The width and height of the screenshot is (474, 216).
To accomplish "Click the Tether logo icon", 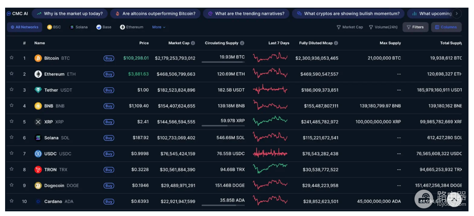I will tap(38, 90).
